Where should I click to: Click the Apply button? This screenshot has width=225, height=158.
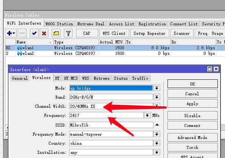[x=192, y=104]
